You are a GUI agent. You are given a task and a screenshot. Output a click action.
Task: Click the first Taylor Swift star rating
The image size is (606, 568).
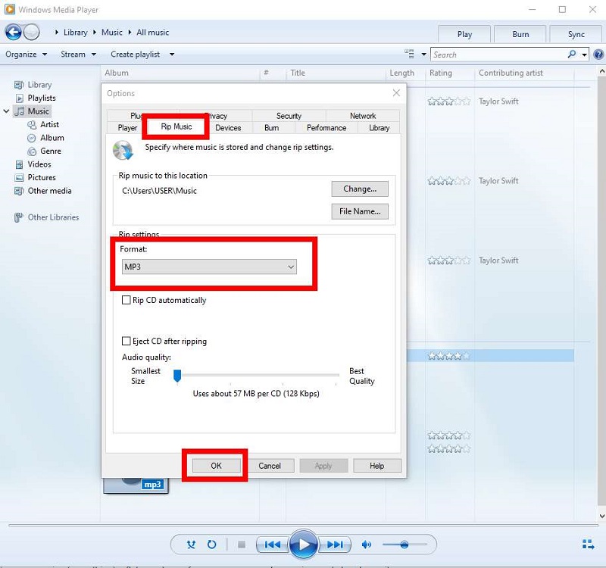448,101
